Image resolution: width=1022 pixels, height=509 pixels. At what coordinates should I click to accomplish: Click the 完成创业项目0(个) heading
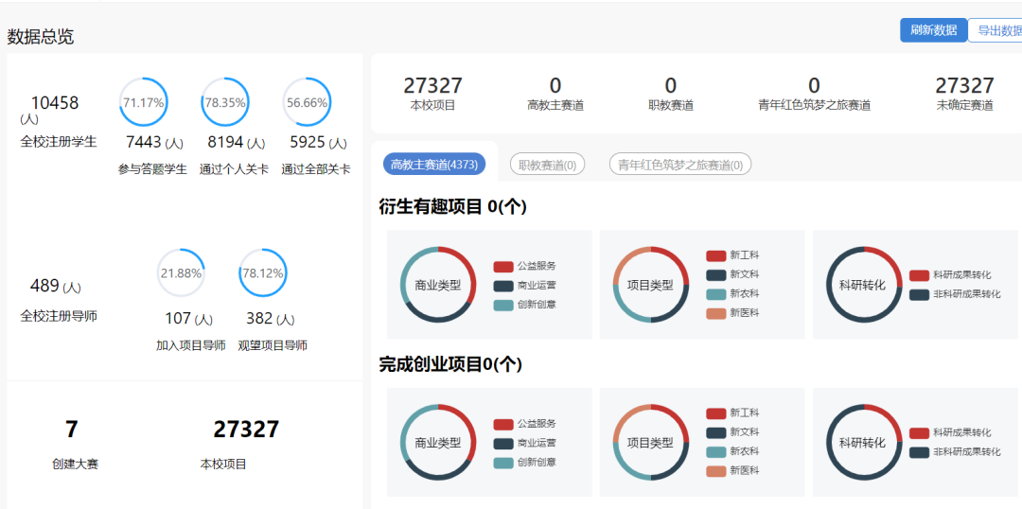450,364
